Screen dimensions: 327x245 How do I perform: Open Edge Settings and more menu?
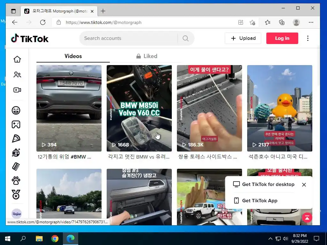[x=311, y=22]
